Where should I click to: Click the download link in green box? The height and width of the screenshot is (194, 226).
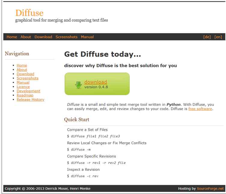coord(96,82)
